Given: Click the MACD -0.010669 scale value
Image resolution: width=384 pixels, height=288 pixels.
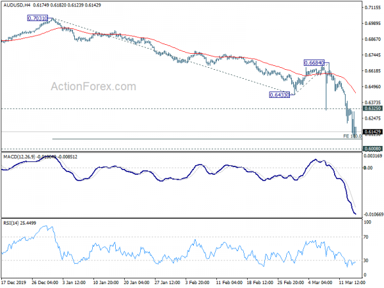Looking at the screenshot, I should point(374,214).
